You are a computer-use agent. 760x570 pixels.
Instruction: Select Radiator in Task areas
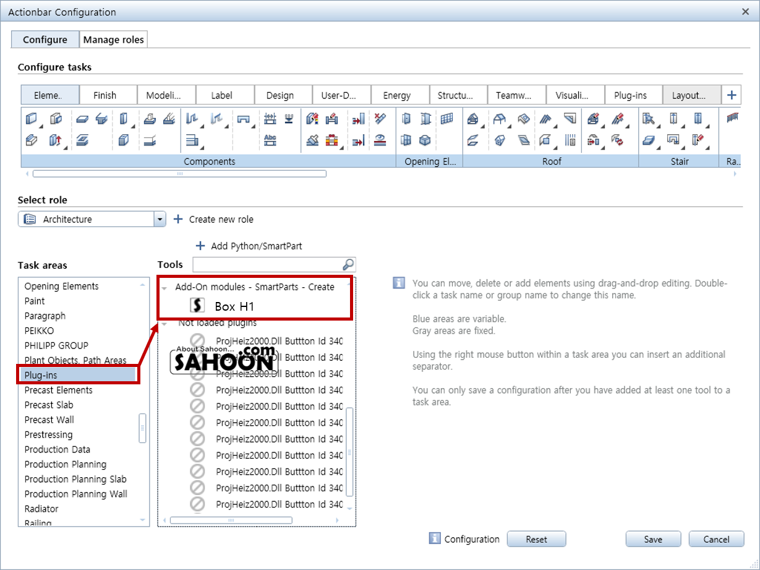pos(41,509)
